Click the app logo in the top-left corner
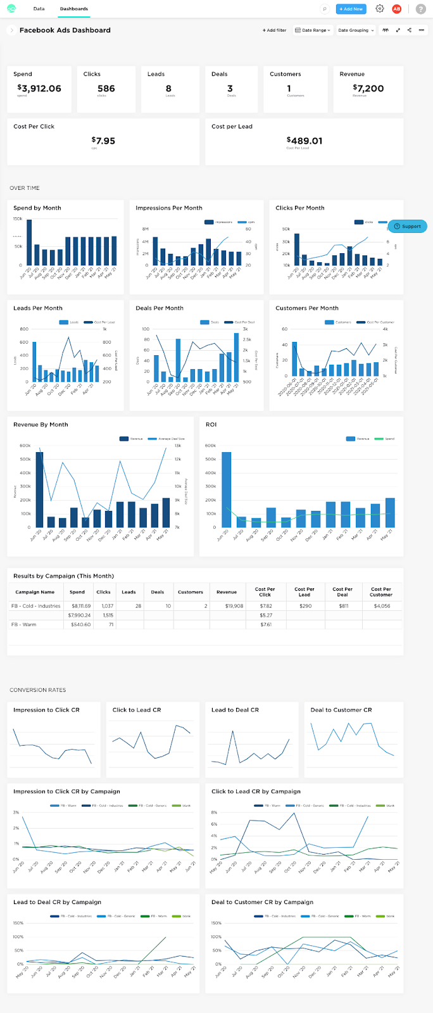Viewport: 433px width, 1013px height. pos(11,9)
